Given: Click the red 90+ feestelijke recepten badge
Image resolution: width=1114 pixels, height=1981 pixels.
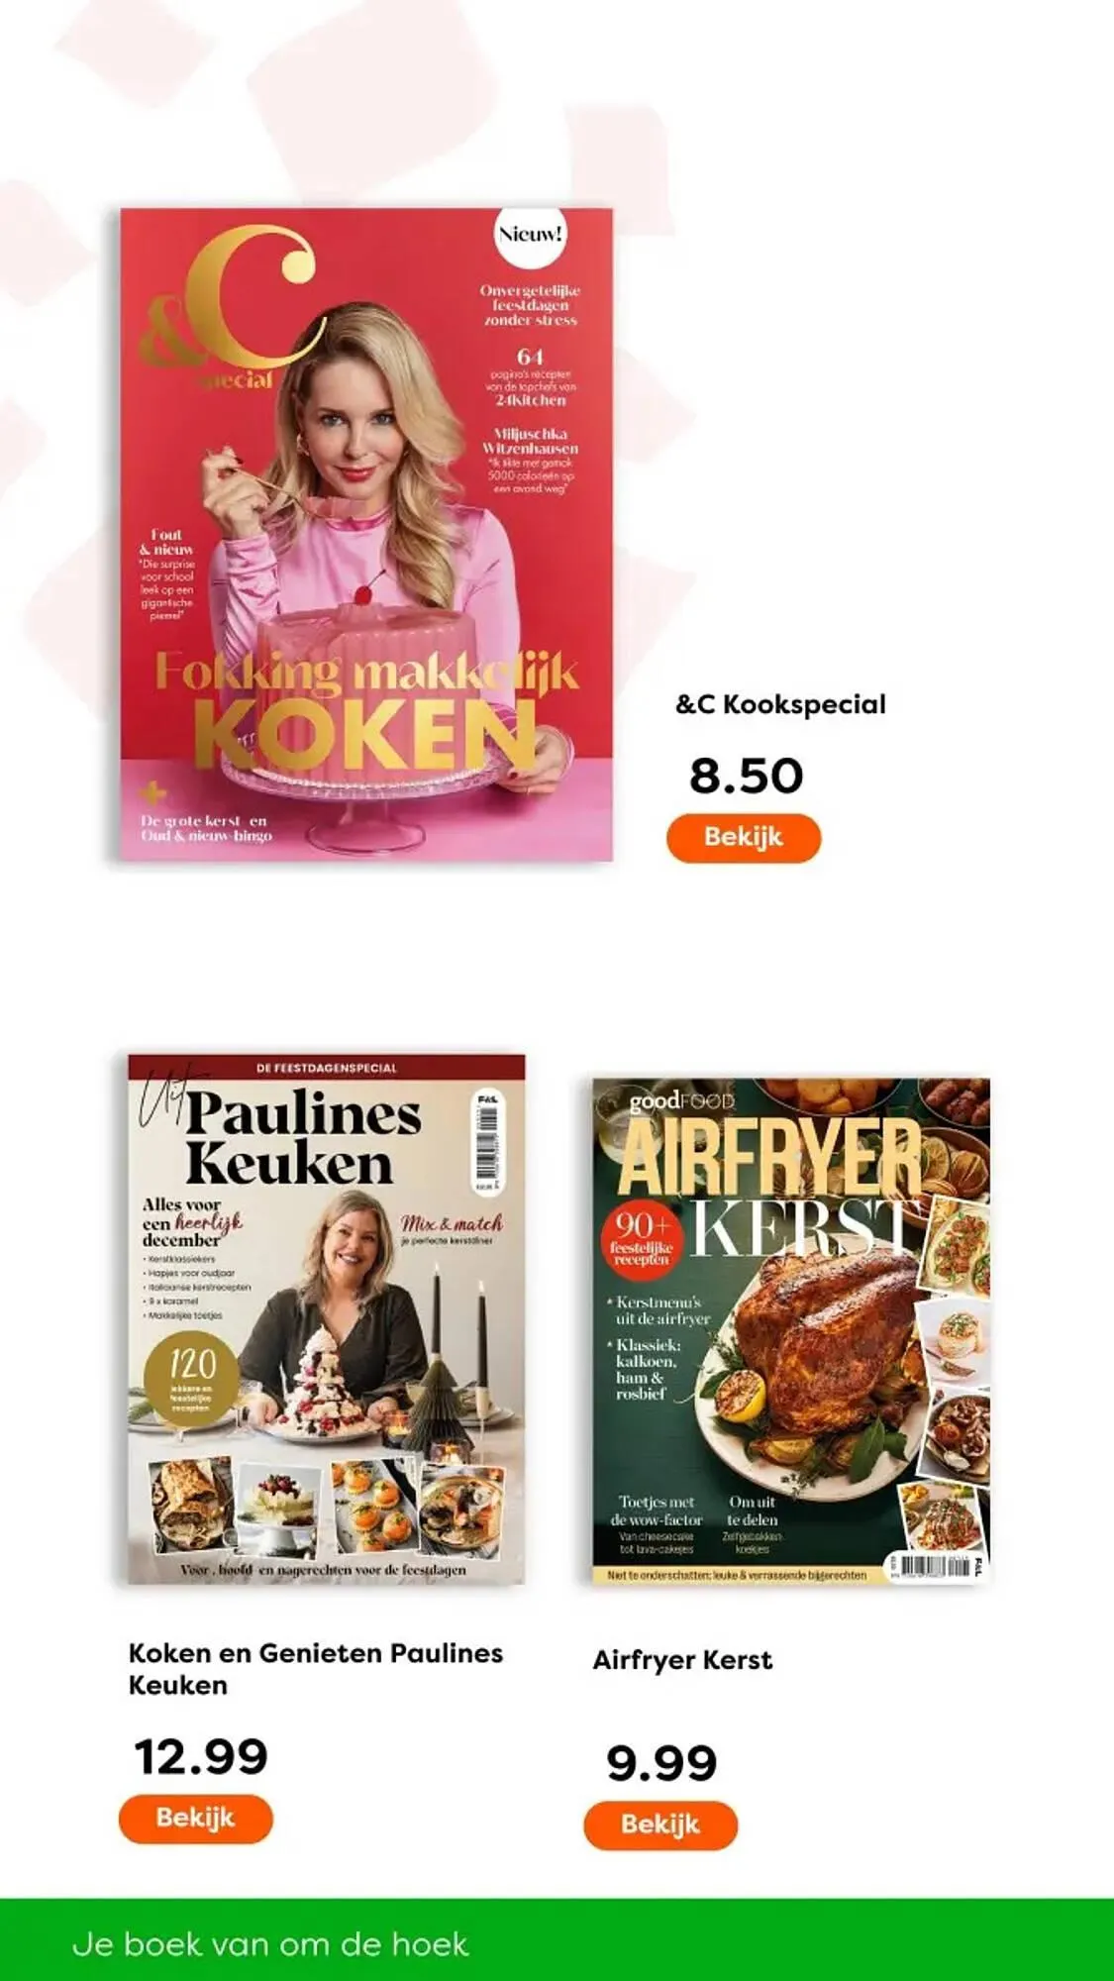Looking at the screenshot, I should click(642, 1239).
